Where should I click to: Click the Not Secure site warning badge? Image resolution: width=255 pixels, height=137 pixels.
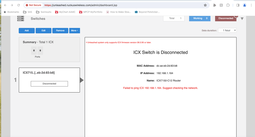[x=33, y=5]
